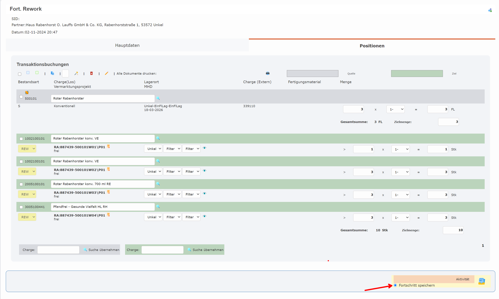Toggle eye icon on the W03\P01 row
The width and height of the screenshot is (499, 299).
pyautogui.click(x=205, y=193)
